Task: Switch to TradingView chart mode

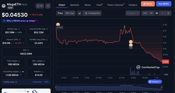Action: click(92, 13)
